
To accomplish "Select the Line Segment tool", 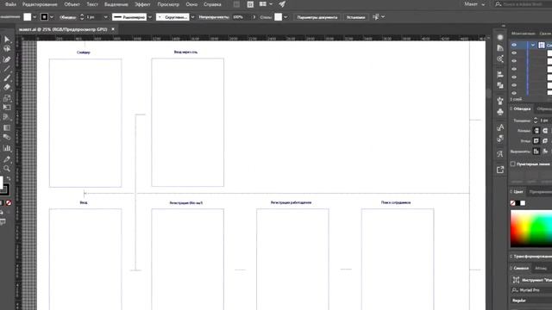I will tap(7, 68).
